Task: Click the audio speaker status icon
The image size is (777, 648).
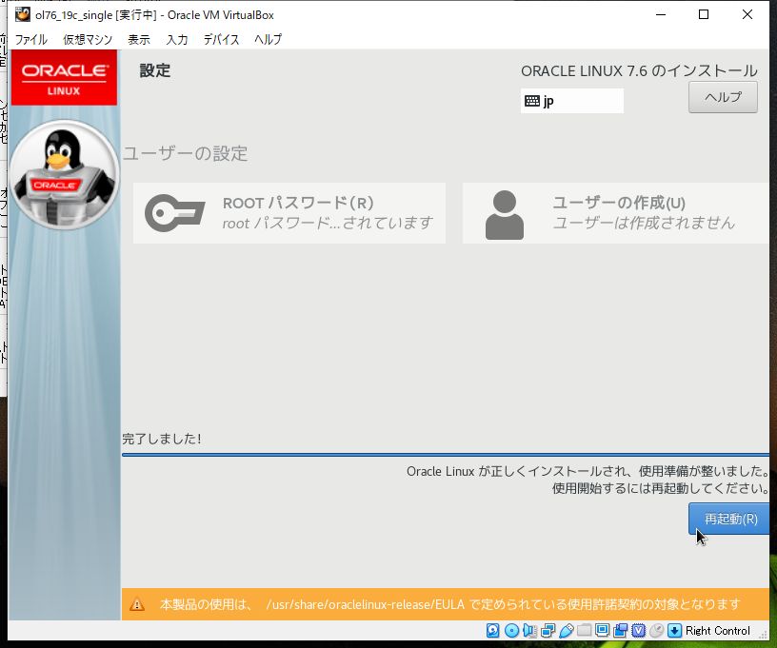Action: 529,630
